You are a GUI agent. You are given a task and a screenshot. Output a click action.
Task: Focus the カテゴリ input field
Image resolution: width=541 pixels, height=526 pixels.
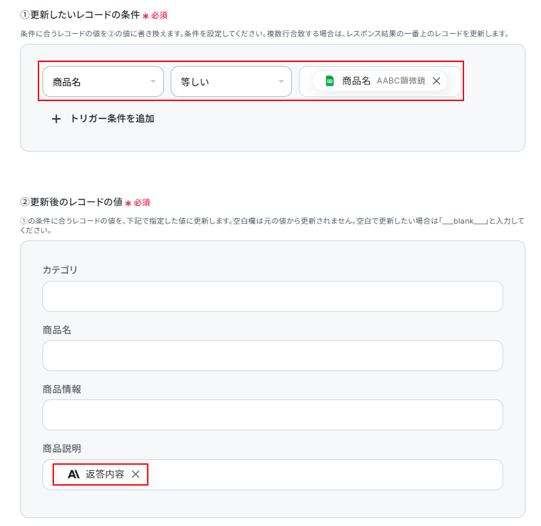point(273,296)
